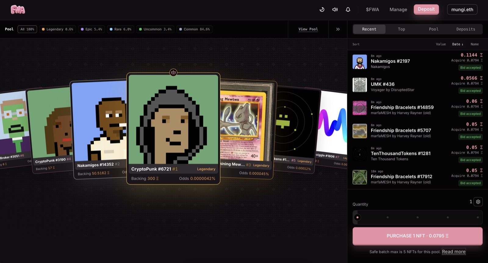Click Friendship Bracelets #17912 thumbnail image
The width and height of the screenshot is (488, 263).
(x=360, y=177)
